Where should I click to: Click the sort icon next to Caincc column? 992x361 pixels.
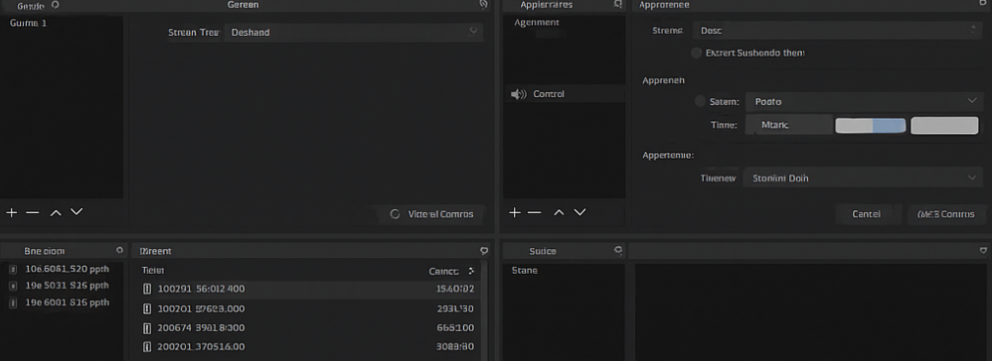(x=471, y=271)
